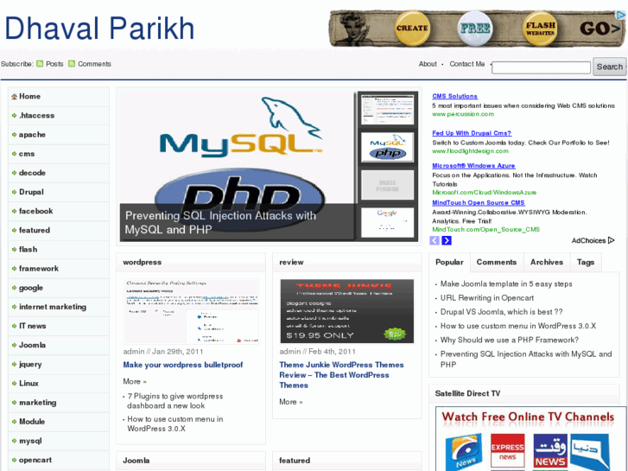Open the Joomla sidebar category

[x=59, y=345]
